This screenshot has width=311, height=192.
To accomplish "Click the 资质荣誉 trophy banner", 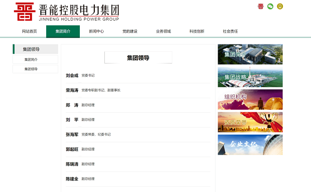I will tap(250, 122).
